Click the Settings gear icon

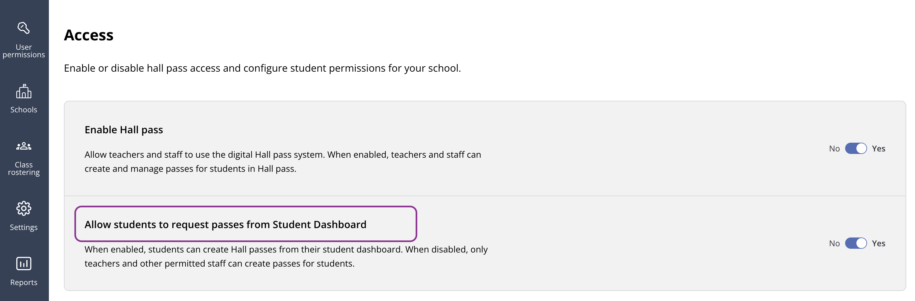coord(24,208)
